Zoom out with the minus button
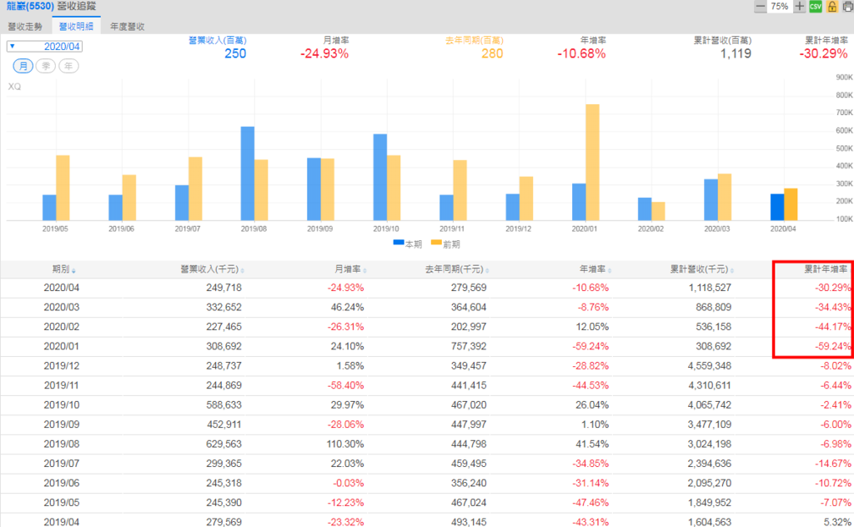This screenshot has height=527, width=854. [761, 7]
